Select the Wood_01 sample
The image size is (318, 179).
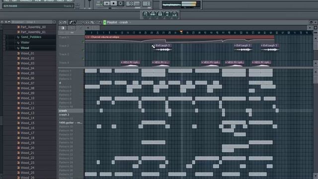point(27,53)
